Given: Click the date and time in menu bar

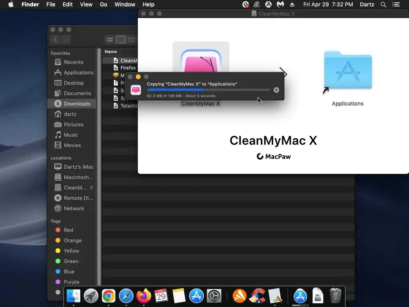Looking at the screenshot, I should click(x=328, y=4).
